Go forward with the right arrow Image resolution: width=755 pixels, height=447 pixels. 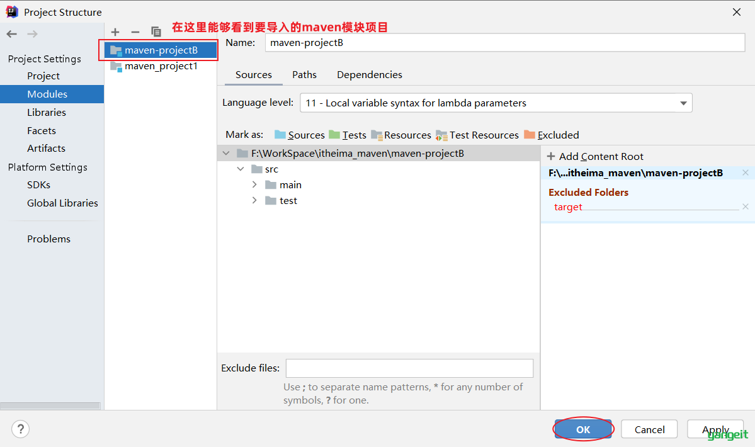point(32,33)
